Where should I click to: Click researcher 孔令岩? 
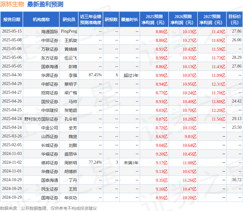pyautogui.click(x=71, y=119)
